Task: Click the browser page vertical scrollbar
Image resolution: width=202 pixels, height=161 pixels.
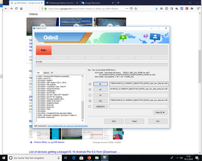Action: [x=200, y=66]
